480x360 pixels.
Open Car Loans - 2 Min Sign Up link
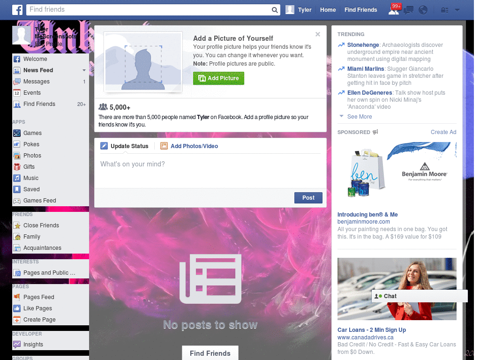pos(372,330)
